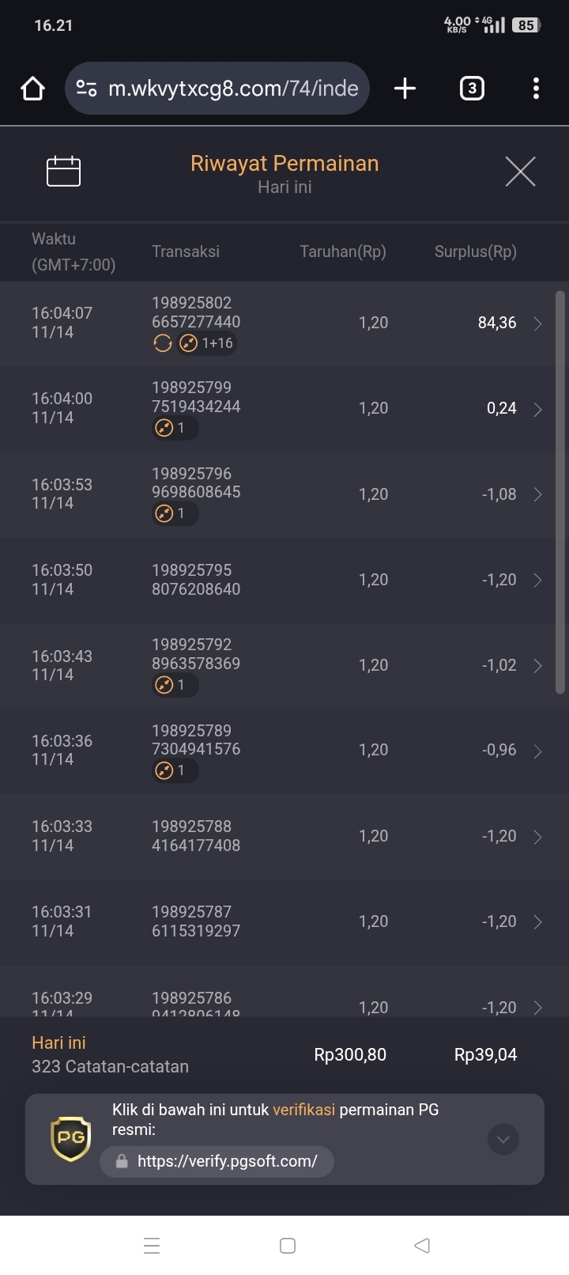Collapse the PG verification banner with chevron
Image resolution: width=569 pixels, height=1275 pixels.
(x=503, y=1140)
